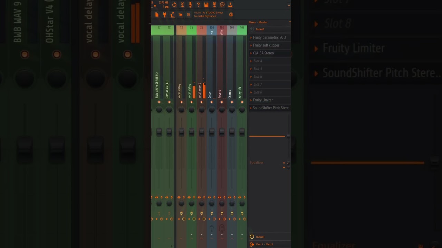The width and height of the screenshot is (442, 248).
Task: Click the latency clock icon on vocal reverb track
Action: pos(204,219)
